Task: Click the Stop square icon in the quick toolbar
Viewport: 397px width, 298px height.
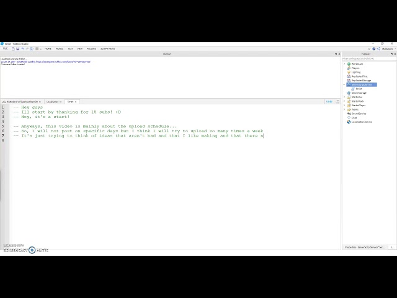Action: (x=37, y=48)
